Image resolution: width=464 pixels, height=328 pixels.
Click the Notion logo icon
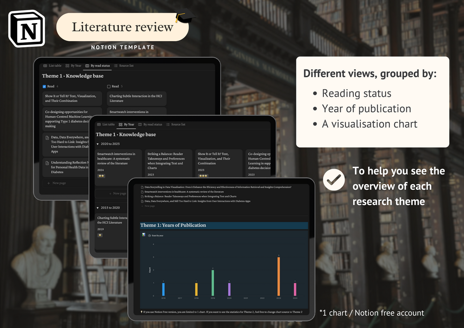27,29
